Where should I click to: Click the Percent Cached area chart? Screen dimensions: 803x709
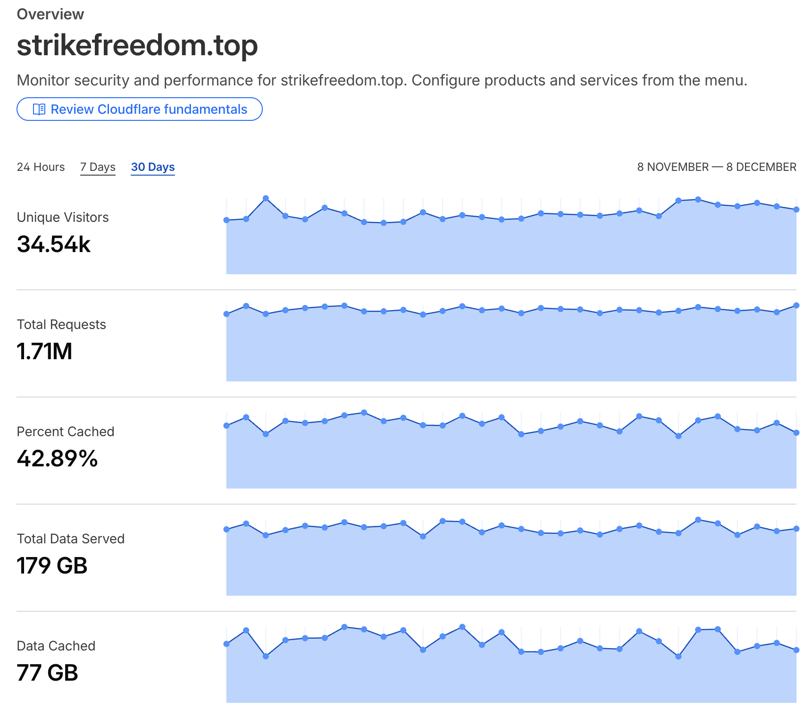[511, 458]
